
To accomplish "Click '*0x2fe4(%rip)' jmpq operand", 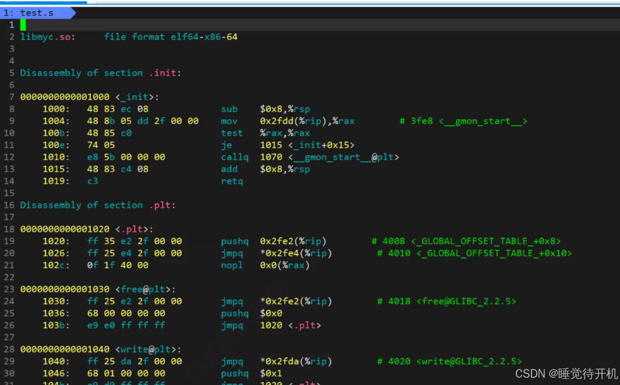I will [x=296, y=253].
